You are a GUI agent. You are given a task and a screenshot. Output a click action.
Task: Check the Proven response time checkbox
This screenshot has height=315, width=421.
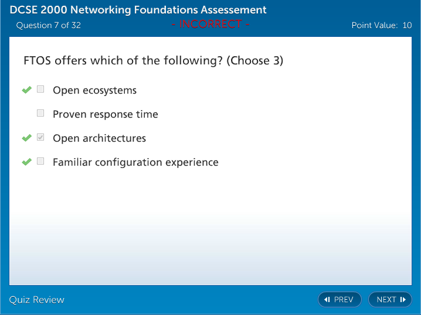click(x=40, y=114)
